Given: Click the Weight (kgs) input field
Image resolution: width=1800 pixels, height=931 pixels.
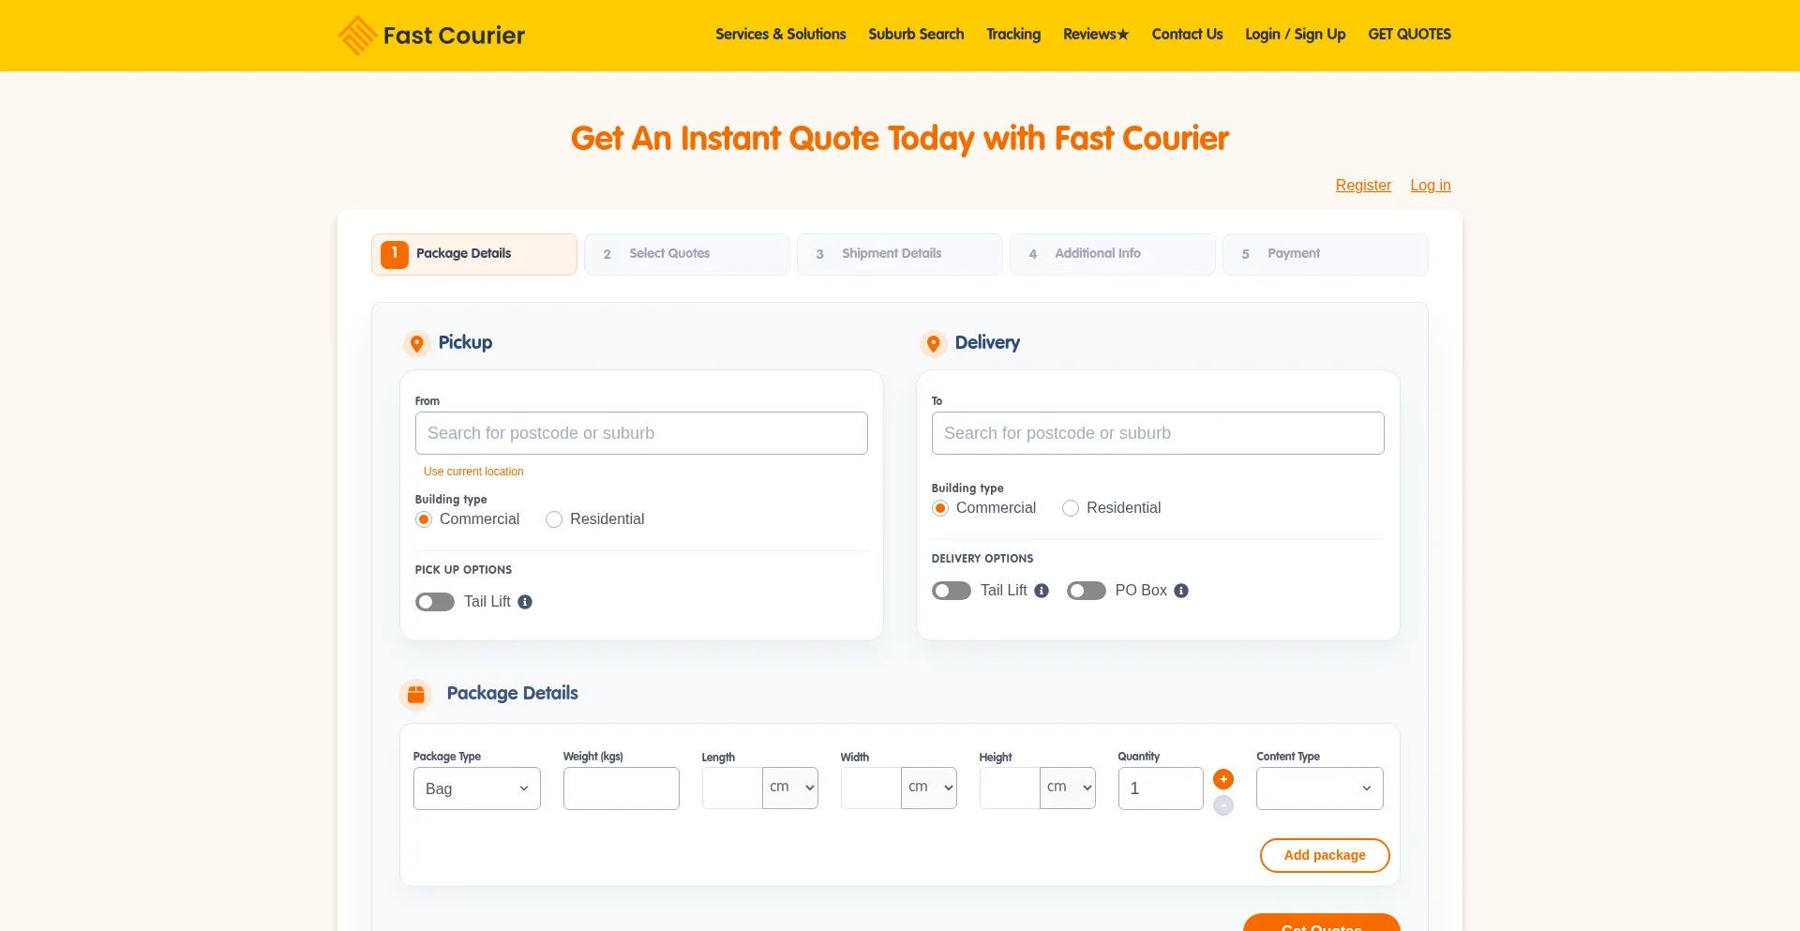Looking at the screenshot, I should pyautogui.click(x=622, y=788).
